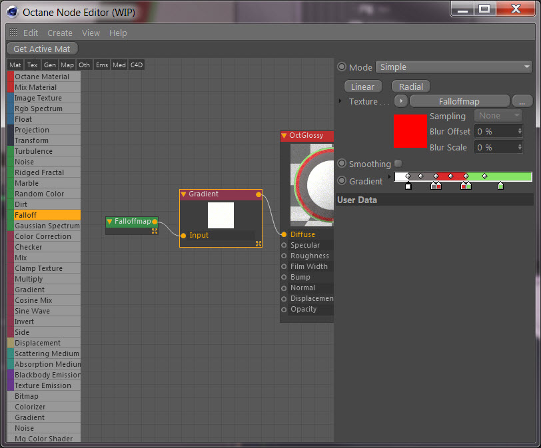Click the Gradient node resize corner icon
The width and height of the screenshot is (541, 448).
(259, 244)
